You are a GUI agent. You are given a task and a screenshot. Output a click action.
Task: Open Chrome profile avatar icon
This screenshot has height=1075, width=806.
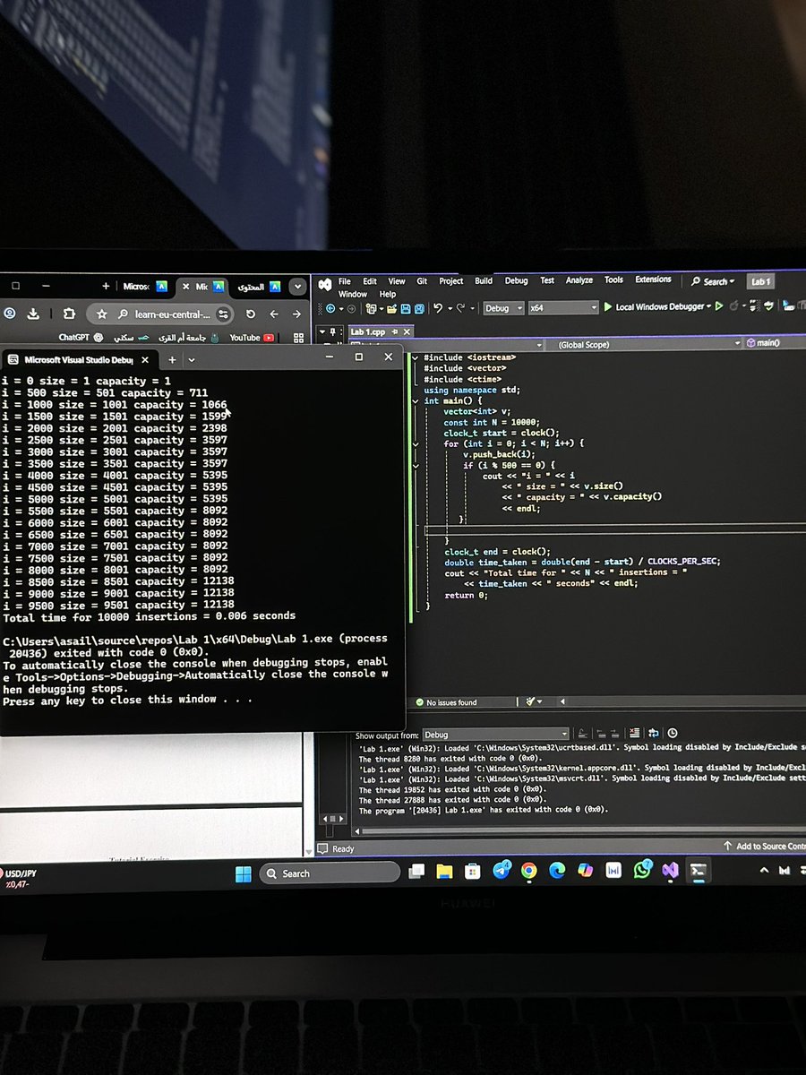coord(10,314)
